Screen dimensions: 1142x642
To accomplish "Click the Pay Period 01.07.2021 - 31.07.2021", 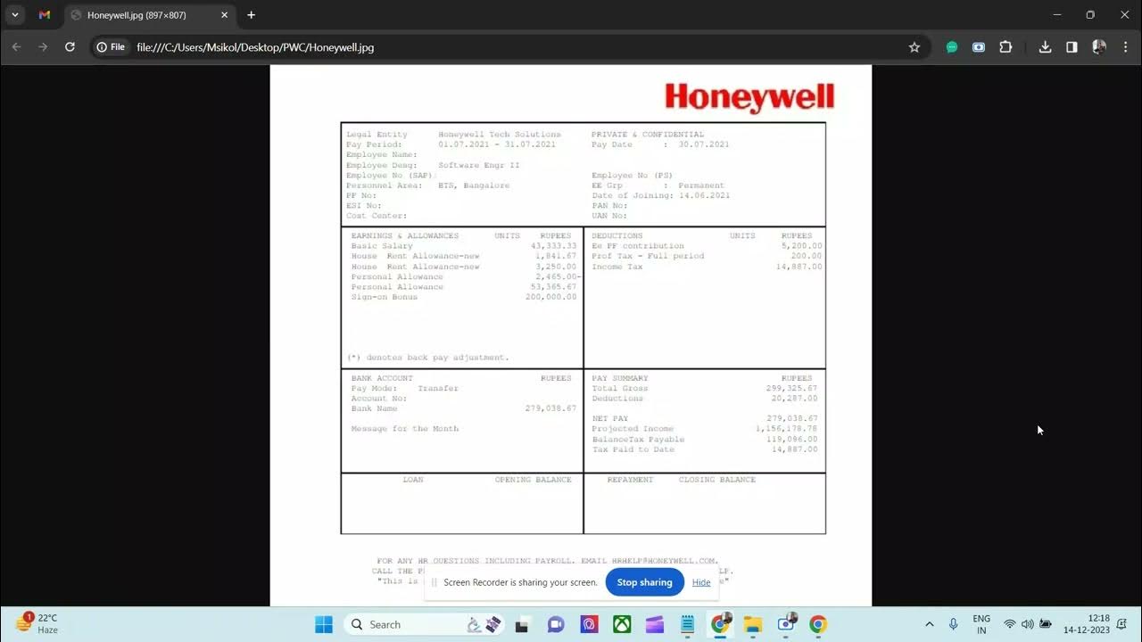I will coord(496,144).
